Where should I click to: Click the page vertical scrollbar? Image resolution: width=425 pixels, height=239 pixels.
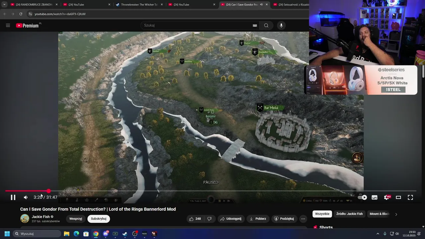click(423, 71)
